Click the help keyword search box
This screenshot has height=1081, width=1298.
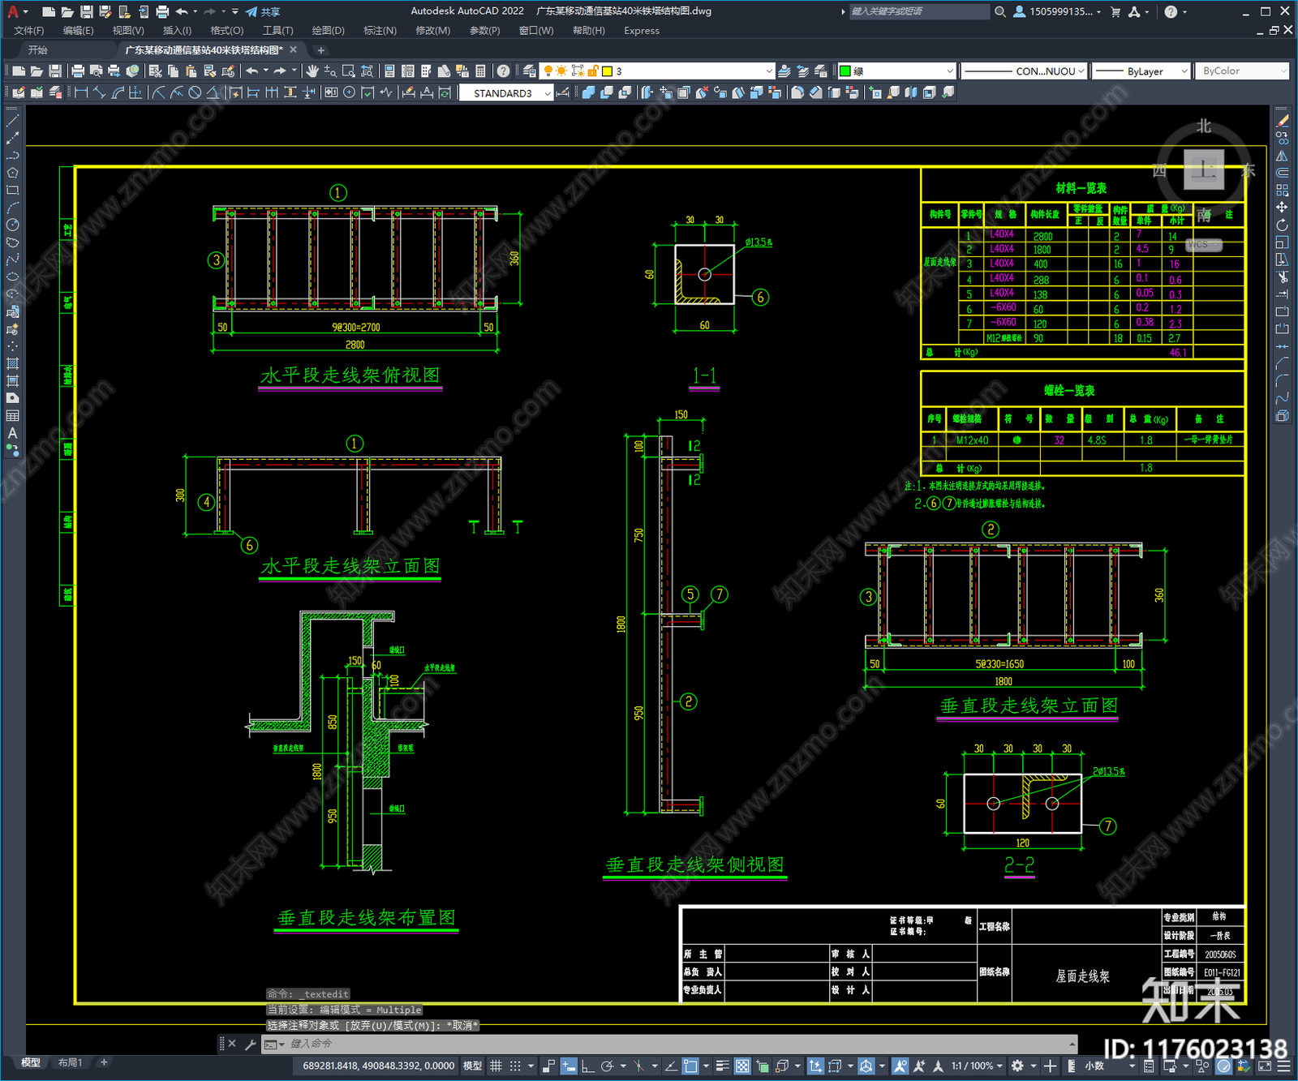[919, 11]
